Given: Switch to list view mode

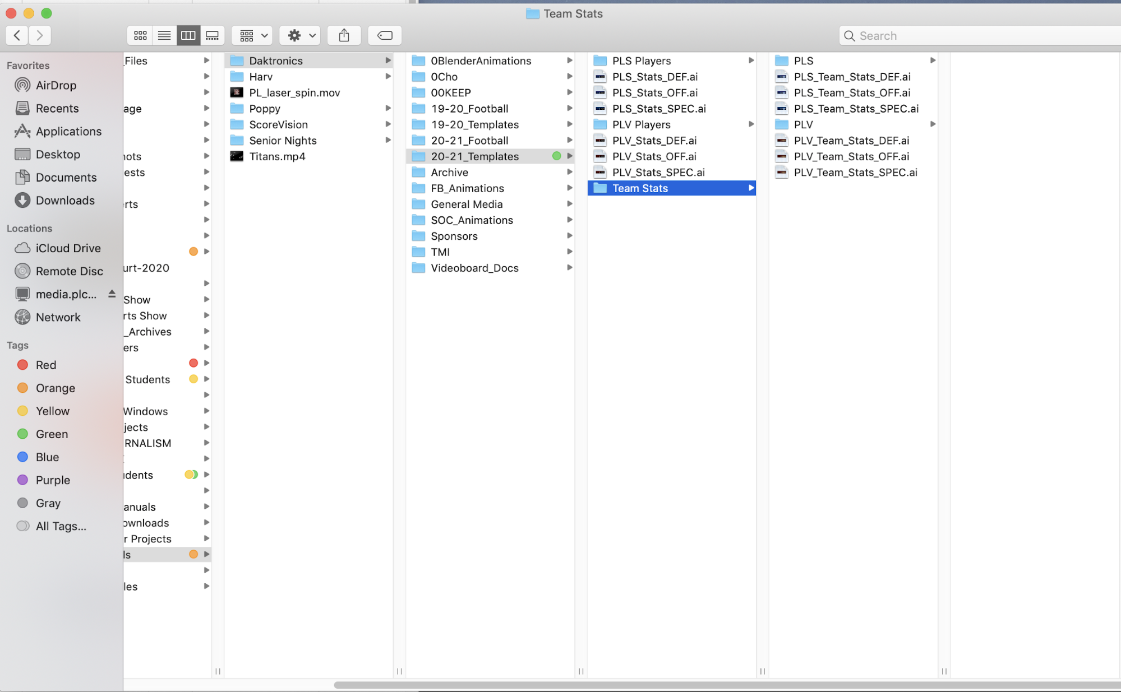Looking at the screenshot, I should (164, 35).
